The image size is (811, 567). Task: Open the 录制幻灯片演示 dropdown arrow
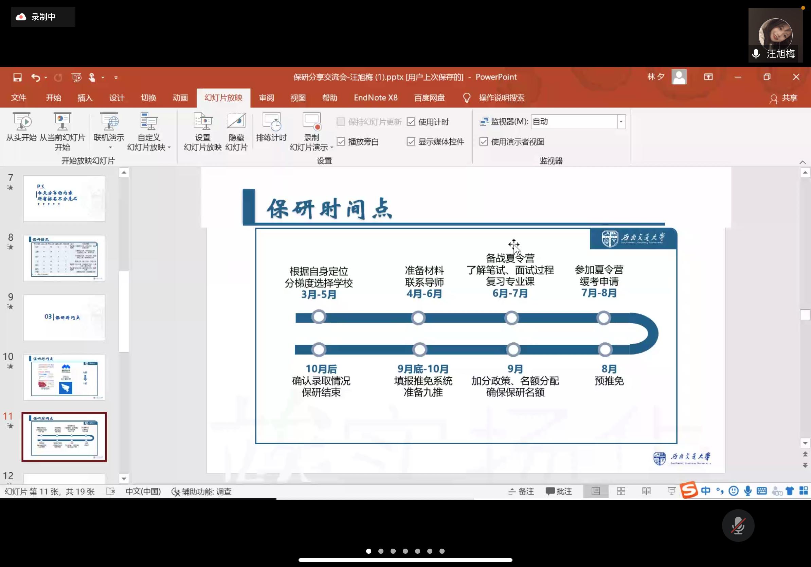tap(332, 148)
